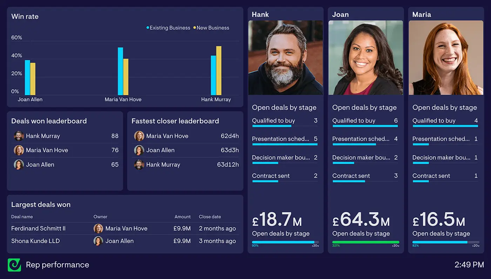Click the 2:49 PM clock
This screenshot has height=279, width=491.
point(469,265)
